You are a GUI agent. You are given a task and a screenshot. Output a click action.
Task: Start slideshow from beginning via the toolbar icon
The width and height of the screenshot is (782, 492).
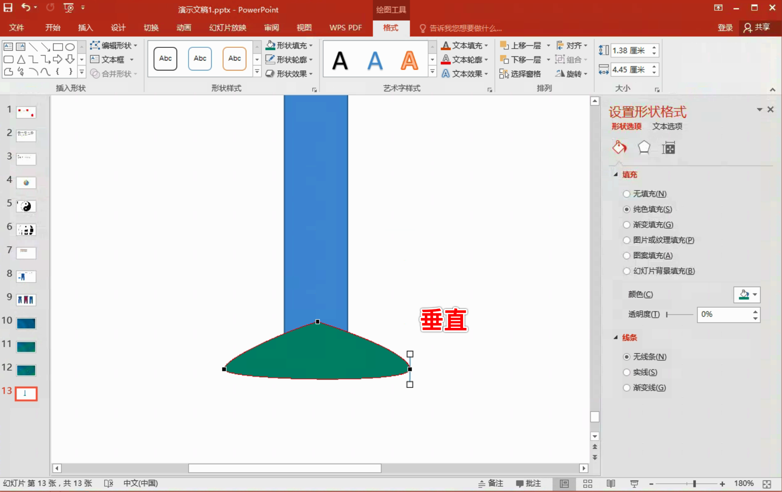coord(69,7)
